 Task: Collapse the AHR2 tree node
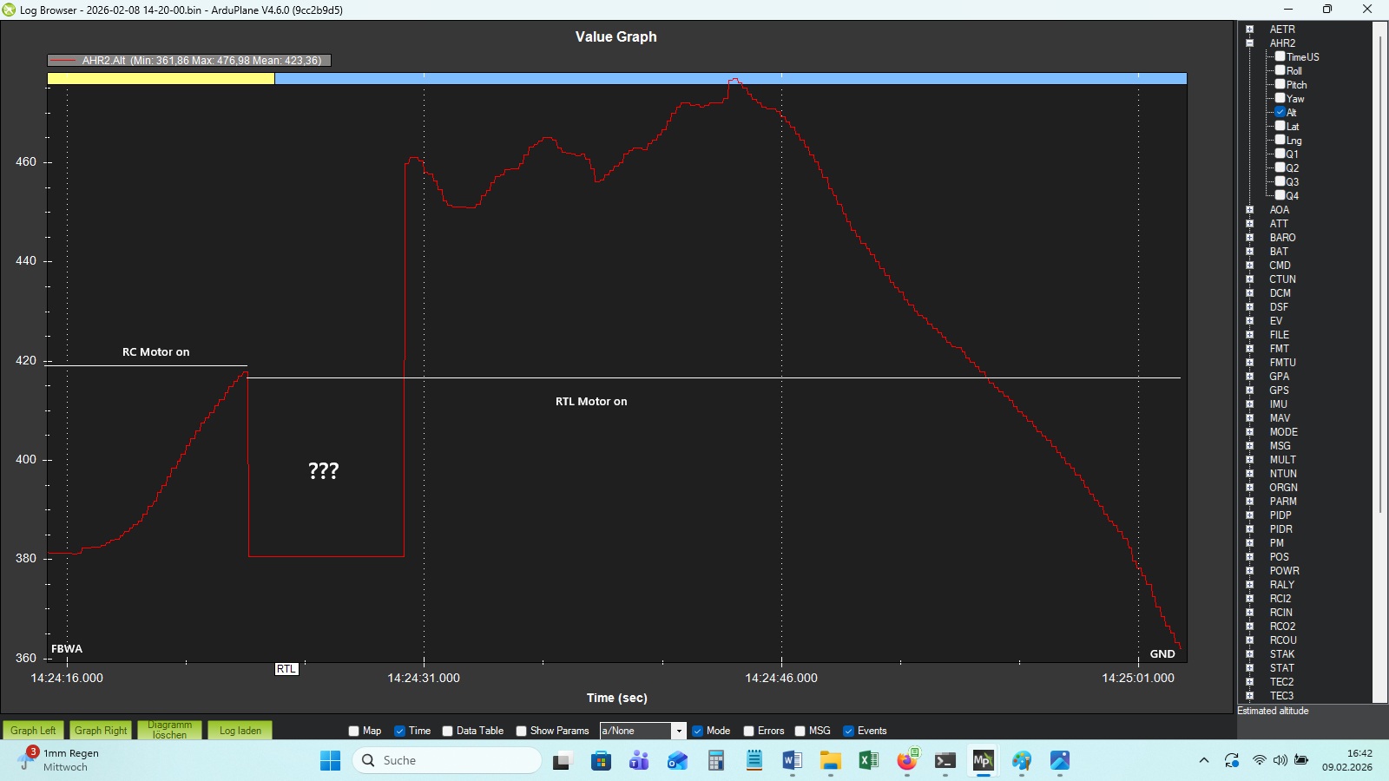(x=1250, y=43)
